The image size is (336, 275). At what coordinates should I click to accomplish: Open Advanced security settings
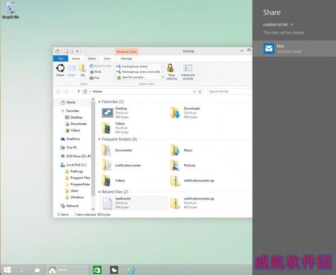tap(188, 72)
